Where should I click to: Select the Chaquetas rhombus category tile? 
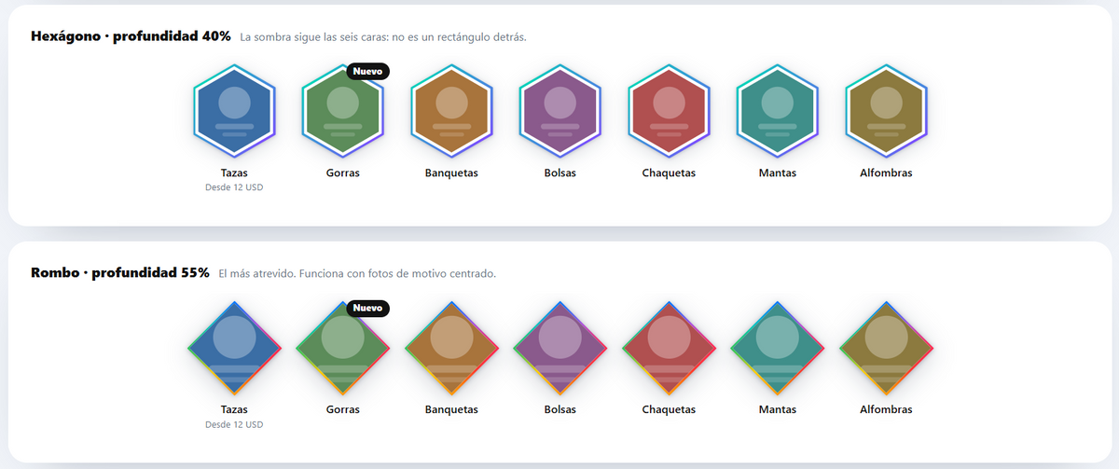coord(669,348)
